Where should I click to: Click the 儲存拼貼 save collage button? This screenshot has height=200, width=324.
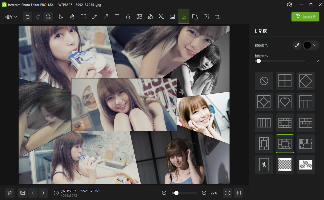tap(305, 17)
